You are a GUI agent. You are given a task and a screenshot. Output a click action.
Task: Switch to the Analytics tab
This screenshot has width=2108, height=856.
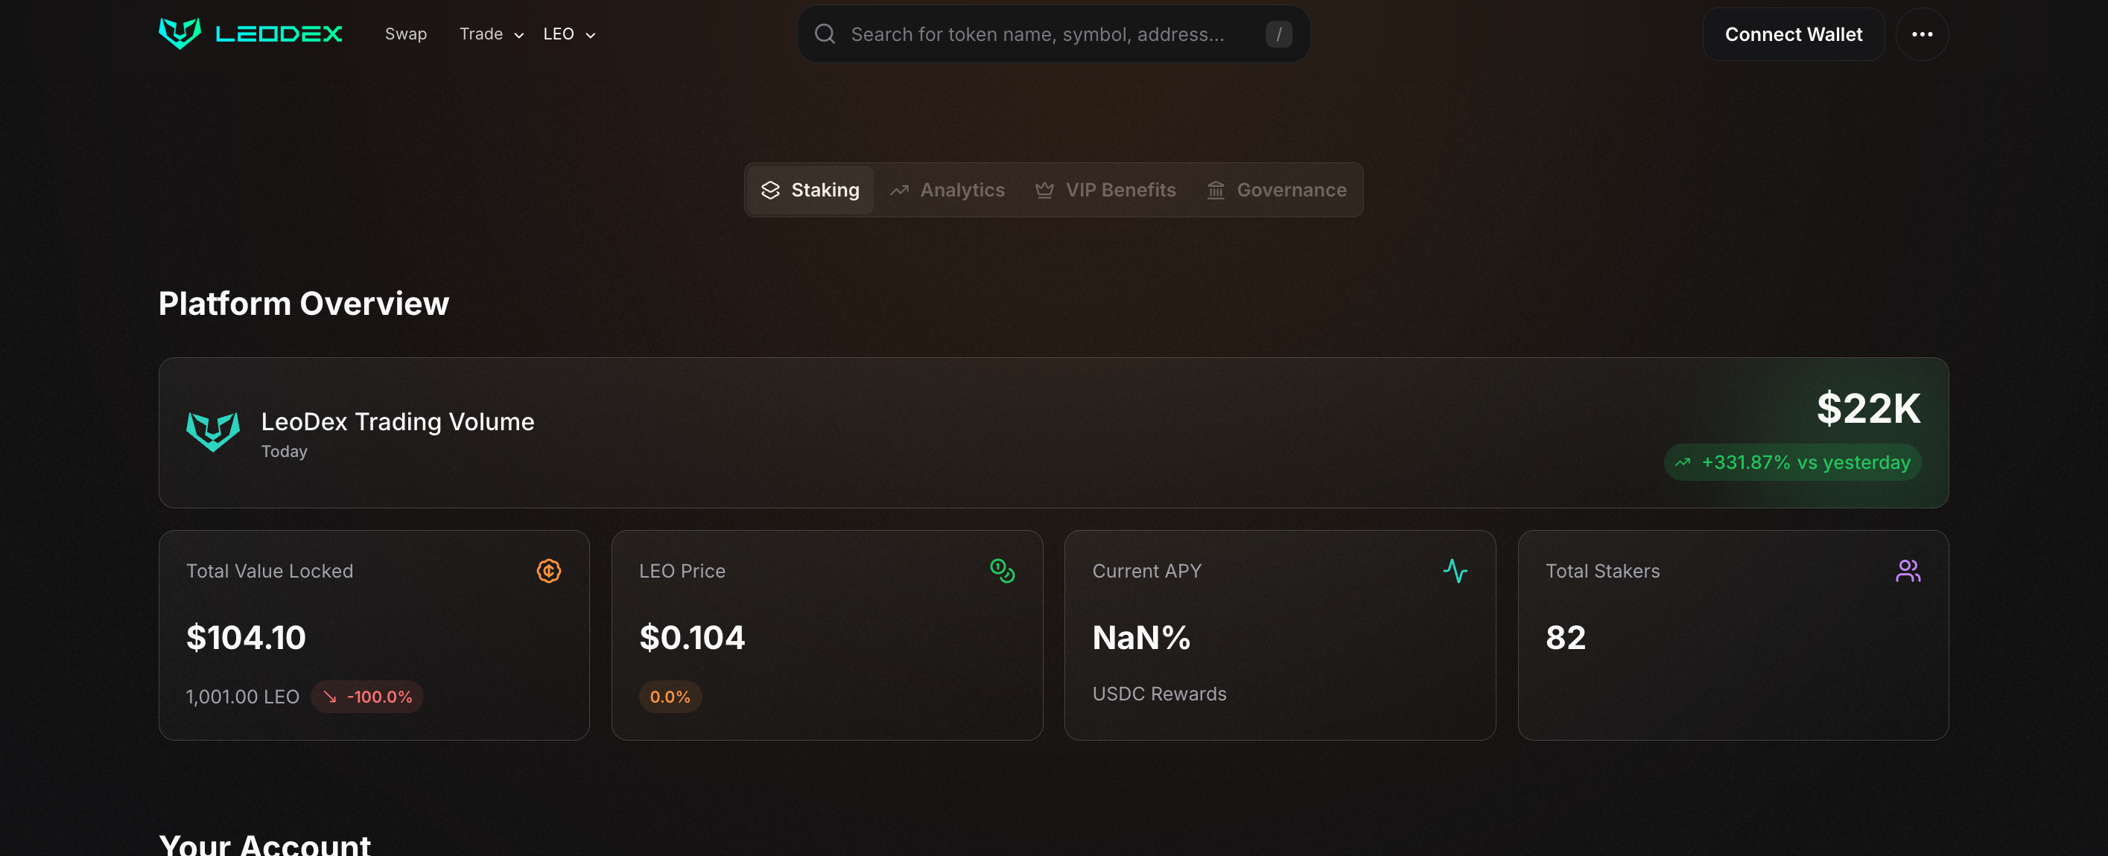tap(947, 191)
